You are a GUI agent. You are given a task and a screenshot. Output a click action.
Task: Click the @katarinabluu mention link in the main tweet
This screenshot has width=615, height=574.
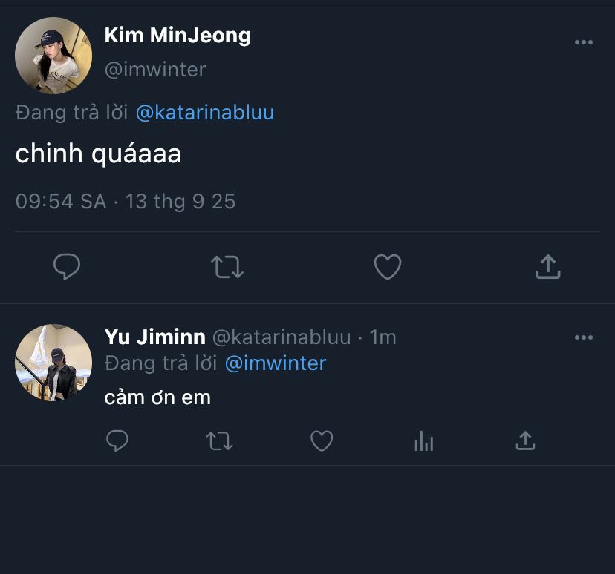tap(205, 113)
